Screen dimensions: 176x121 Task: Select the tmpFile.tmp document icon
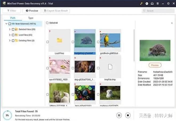[x=110, y=67]
